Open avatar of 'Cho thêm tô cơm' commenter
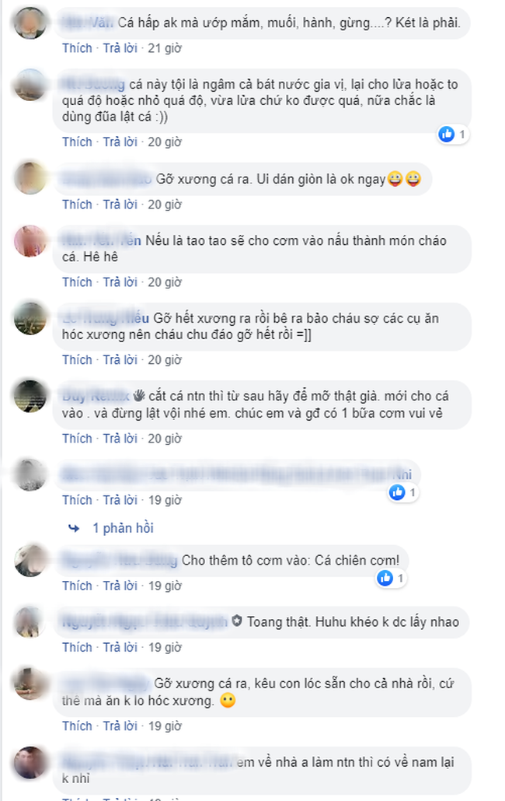This screenshot has width=505, height=801. tap(30, 561)
